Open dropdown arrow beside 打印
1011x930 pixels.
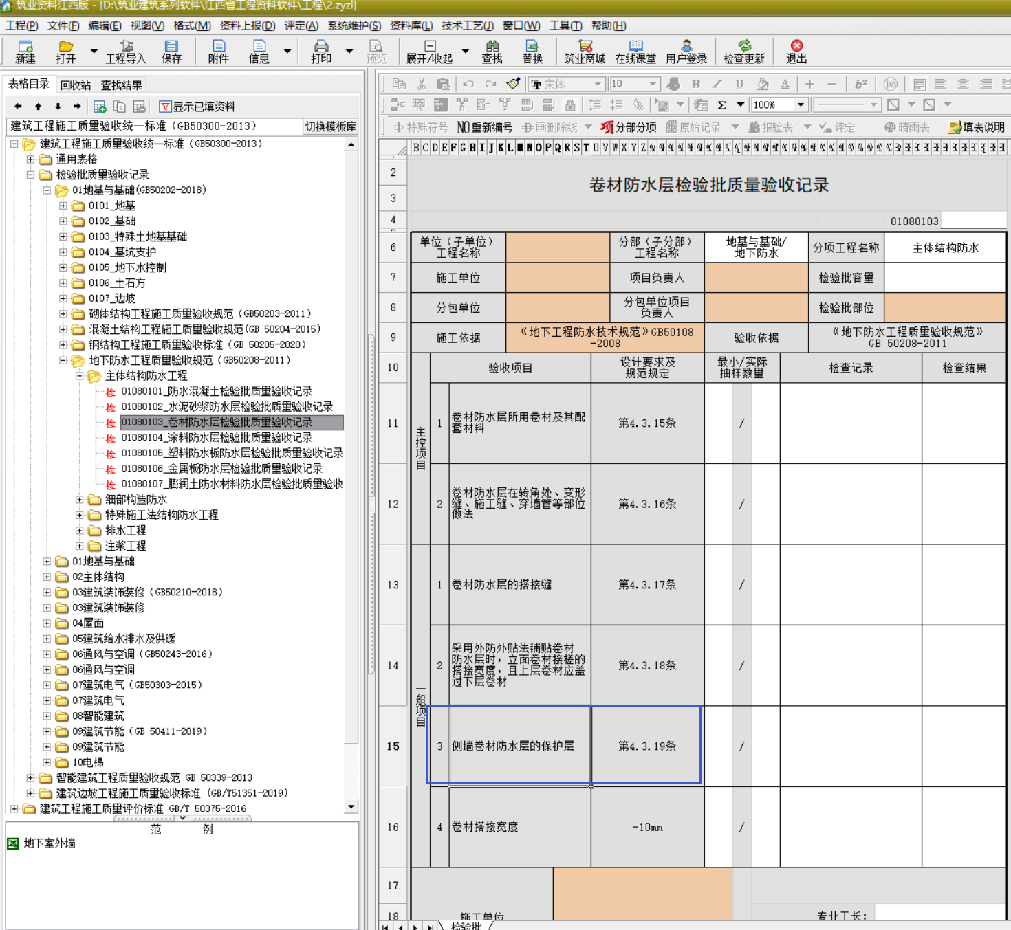click(x=349, y=51)
